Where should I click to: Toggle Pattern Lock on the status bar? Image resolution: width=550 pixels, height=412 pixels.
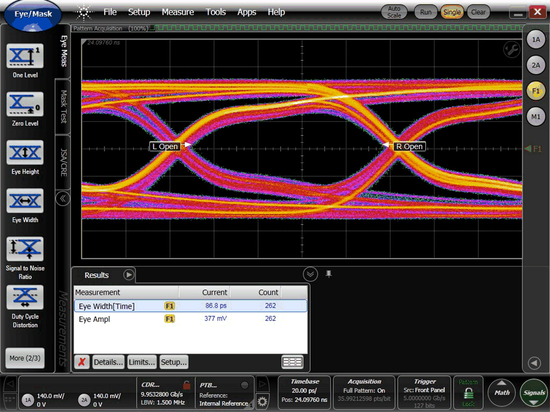[x=468, y=392]
